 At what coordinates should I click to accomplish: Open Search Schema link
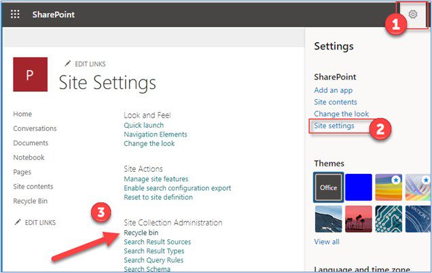tap(147, 269)
